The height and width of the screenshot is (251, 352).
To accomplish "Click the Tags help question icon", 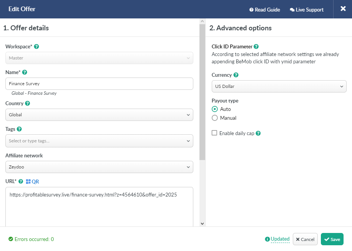I will coord(19,129).
